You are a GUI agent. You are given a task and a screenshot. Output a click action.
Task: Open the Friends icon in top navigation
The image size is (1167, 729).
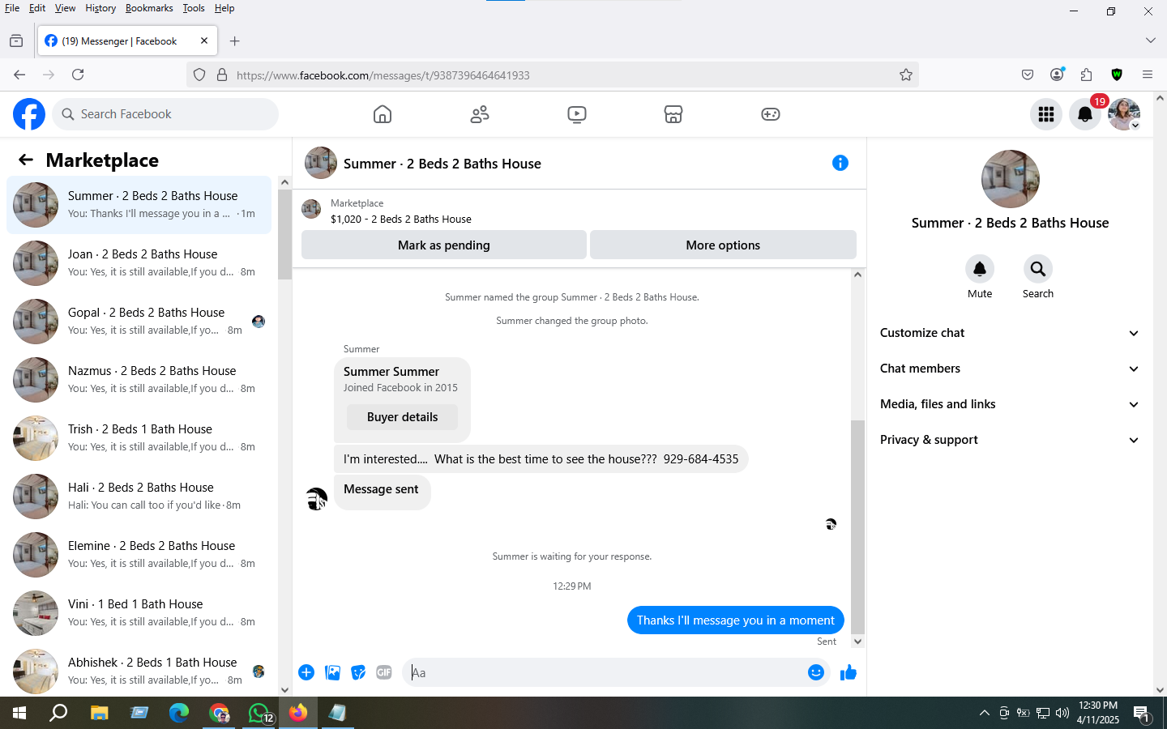480,114
